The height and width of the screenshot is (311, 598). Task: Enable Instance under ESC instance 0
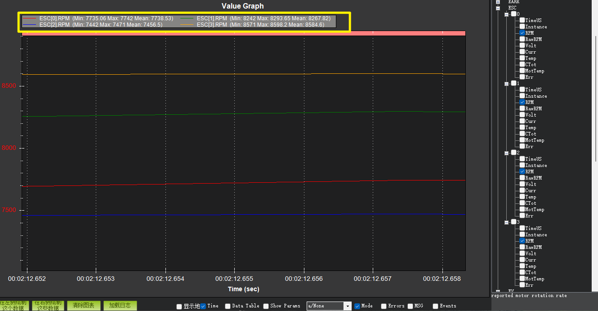pos(522,27)
